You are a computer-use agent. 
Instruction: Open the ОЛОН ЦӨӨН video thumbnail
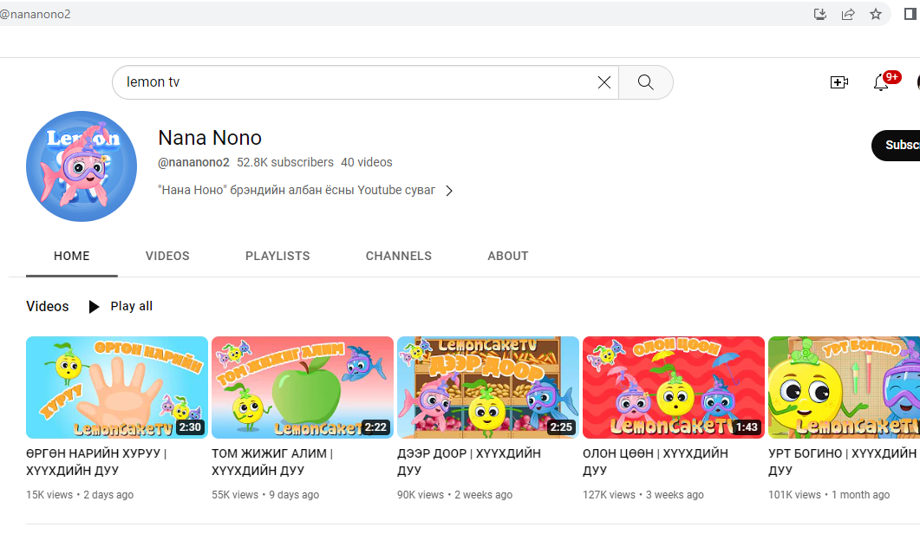coord(674,387)
